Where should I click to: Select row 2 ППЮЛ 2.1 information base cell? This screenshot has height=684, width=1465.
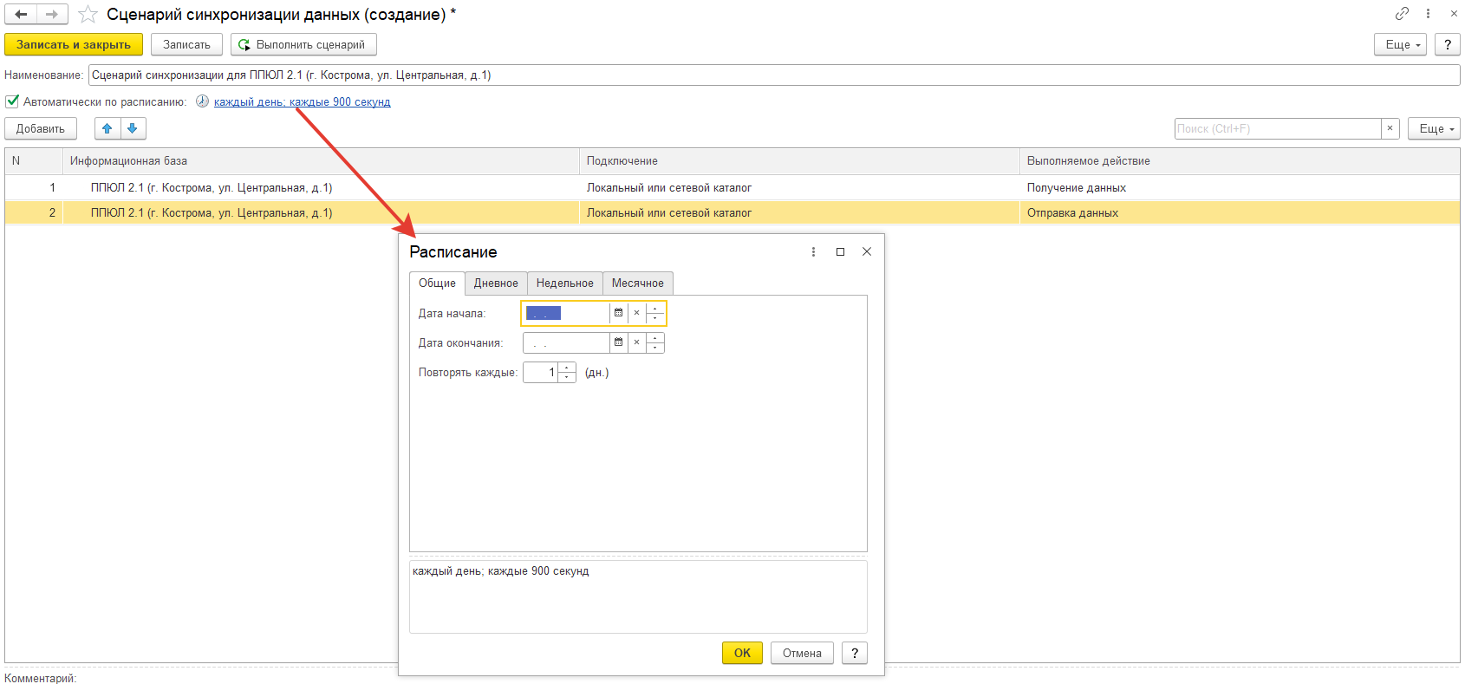tap(321, 212)
